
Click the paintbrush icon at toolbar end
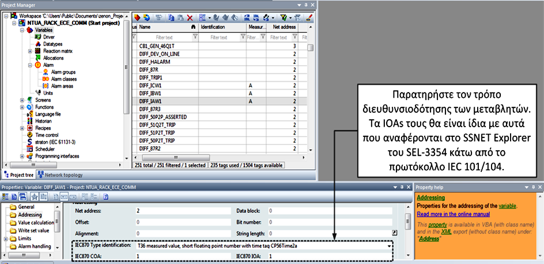(309, 18)
